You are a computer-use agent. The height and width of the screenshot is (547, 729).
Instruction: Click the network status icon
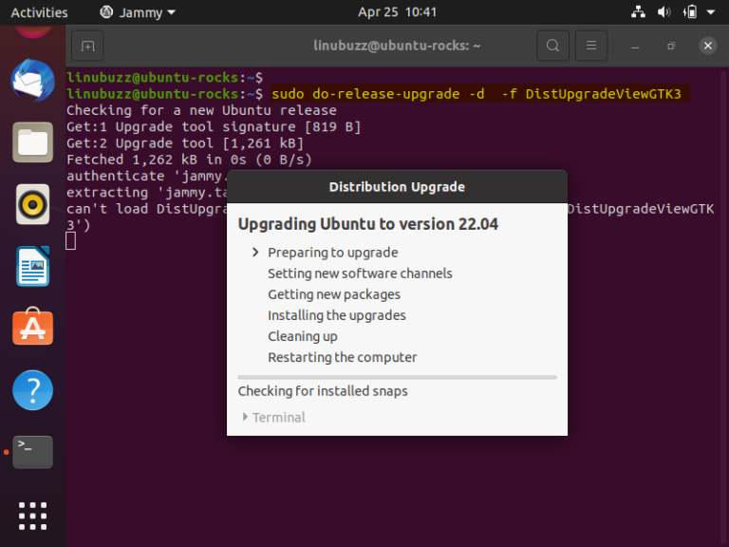[638, 12]
